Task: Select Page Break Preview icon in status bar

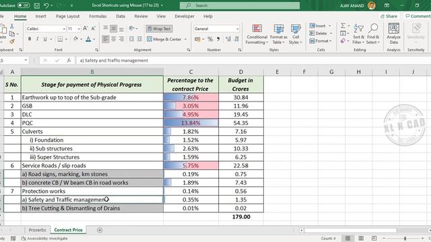Action: tap(374, 239)
